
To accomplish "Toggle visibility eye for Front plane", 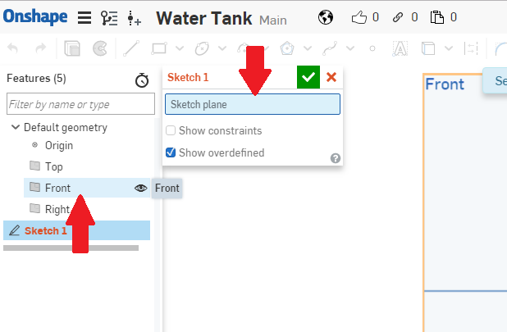I will (x=140, y=188).
